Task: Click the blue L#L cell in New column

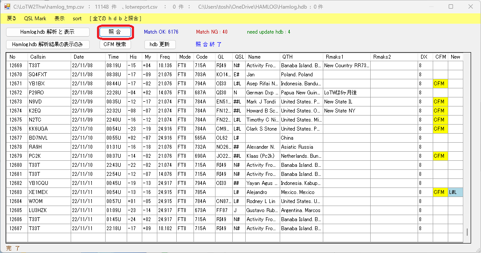Action: 455,192
